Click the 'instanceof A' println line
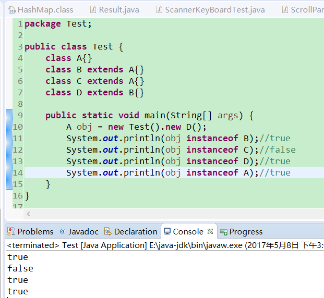The width and height of the screenshot is (324, 298). (x=178, y=173)
